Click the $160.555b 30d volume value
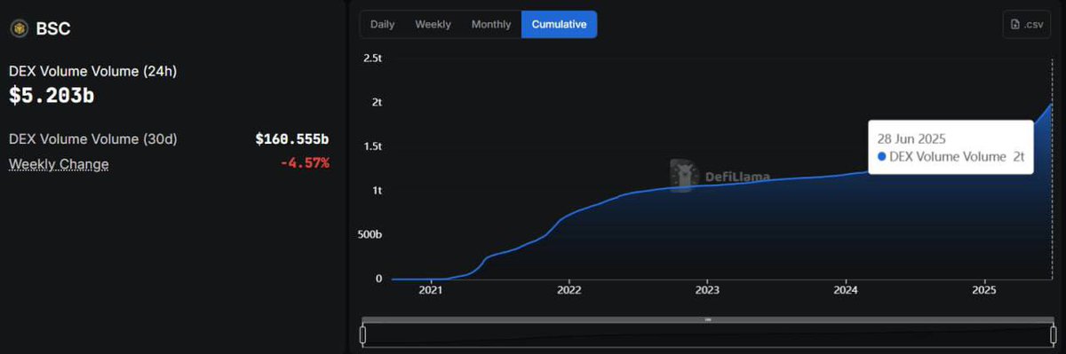The image size is (1066, 354). click(291, 139)
